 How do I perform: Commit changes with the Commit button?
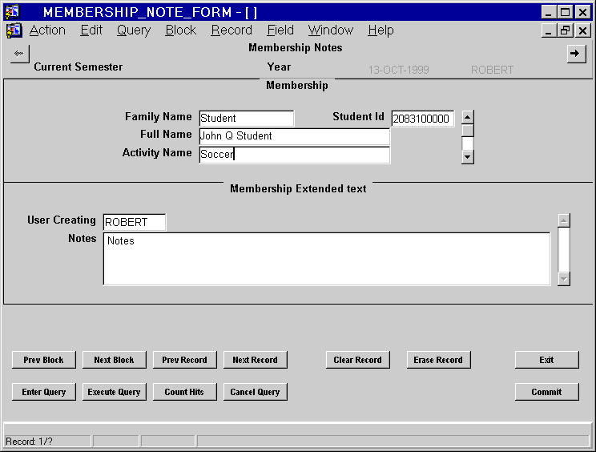546,392
